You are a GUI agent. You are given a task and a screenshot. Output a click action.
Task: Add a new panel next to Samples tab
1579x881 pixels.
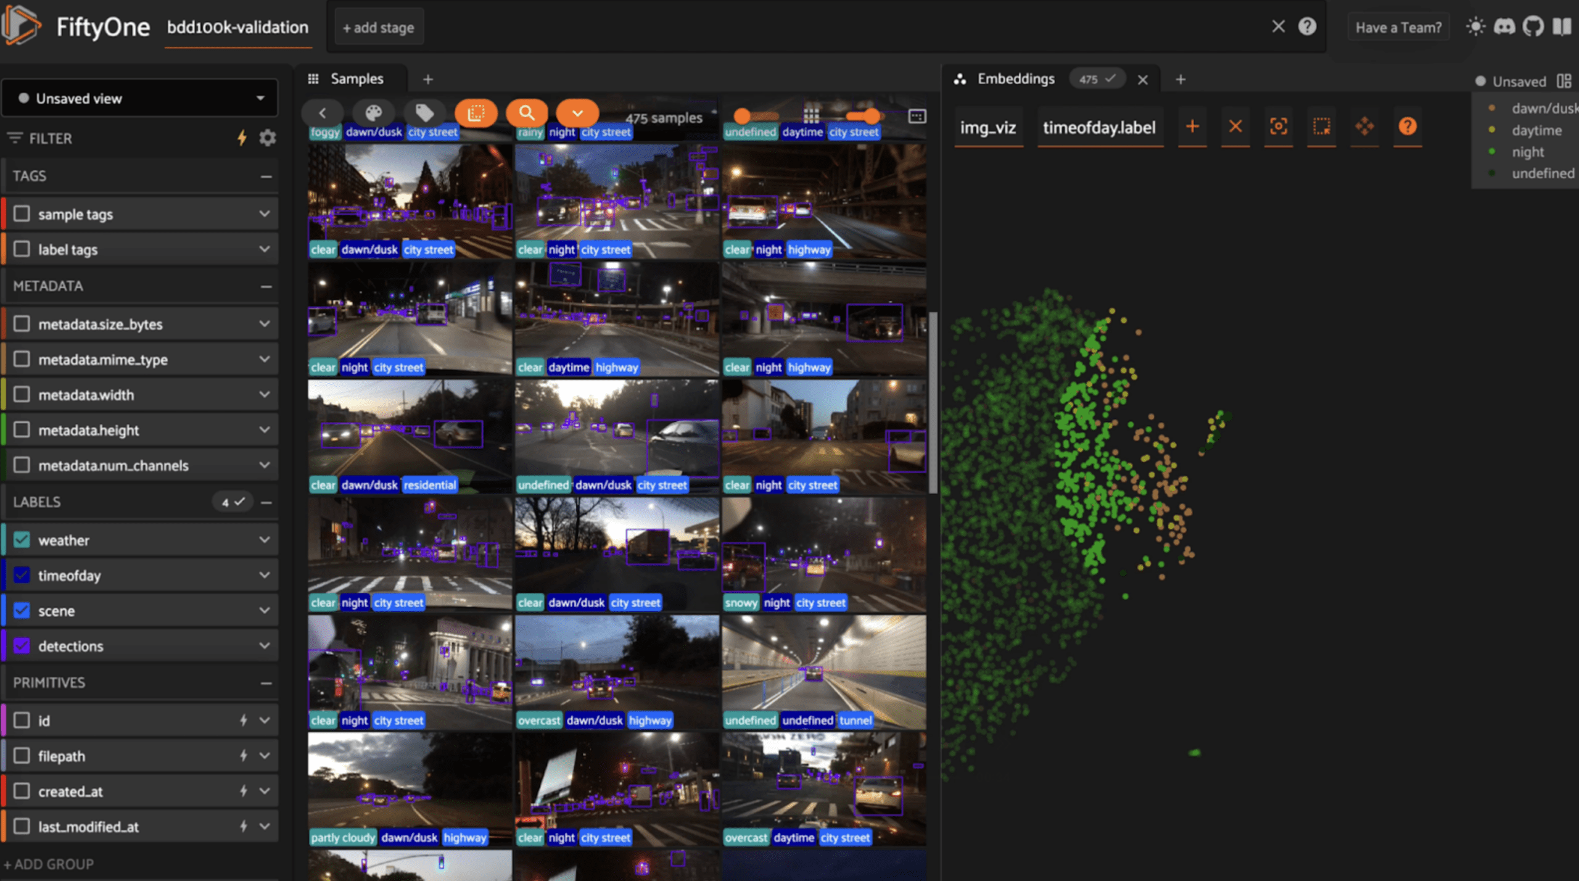coord(427,79)
